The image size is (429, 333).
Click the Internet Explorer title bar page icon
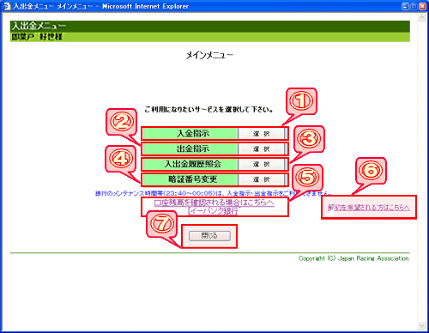(x=6, y=6)
